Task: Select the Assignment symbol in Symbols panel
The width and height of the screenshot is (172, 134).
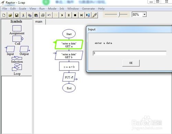Action: [x=17, y=30]
